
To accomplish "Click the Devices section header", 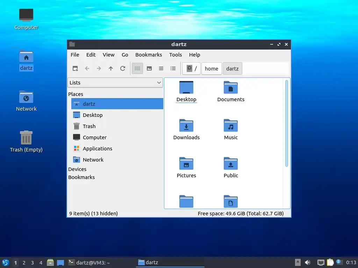I will coord(77,169).
